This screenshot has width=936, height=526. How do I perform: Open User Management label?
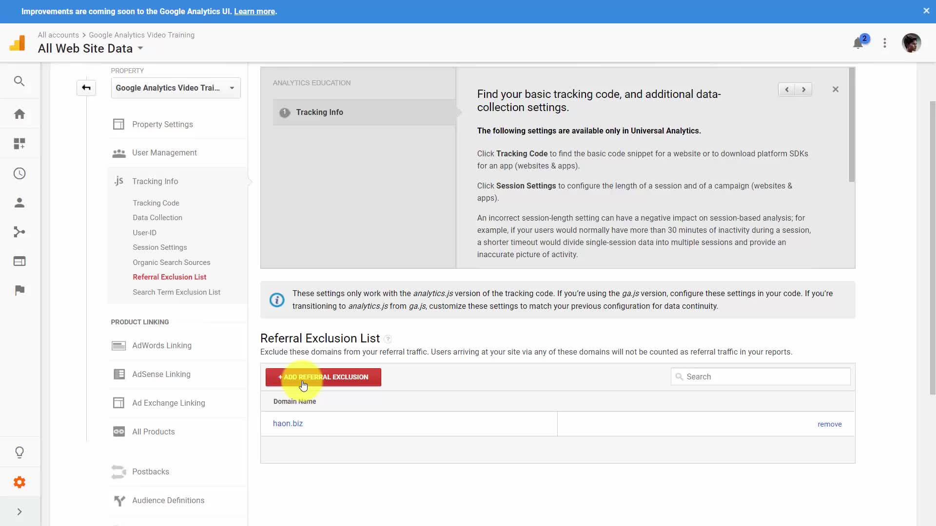point(164,153)
